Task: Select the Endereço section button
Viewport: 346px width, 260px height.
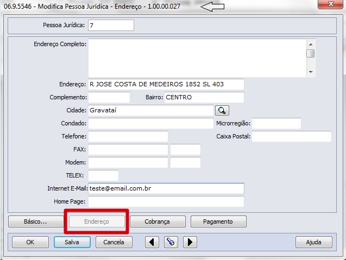Action: pos(97,221)
